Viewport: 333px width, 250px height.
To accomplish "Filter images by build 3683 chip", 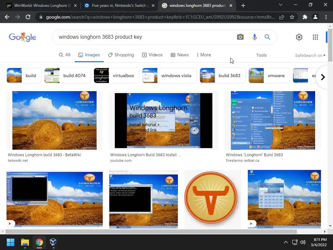I will click(x=222, y=76).
